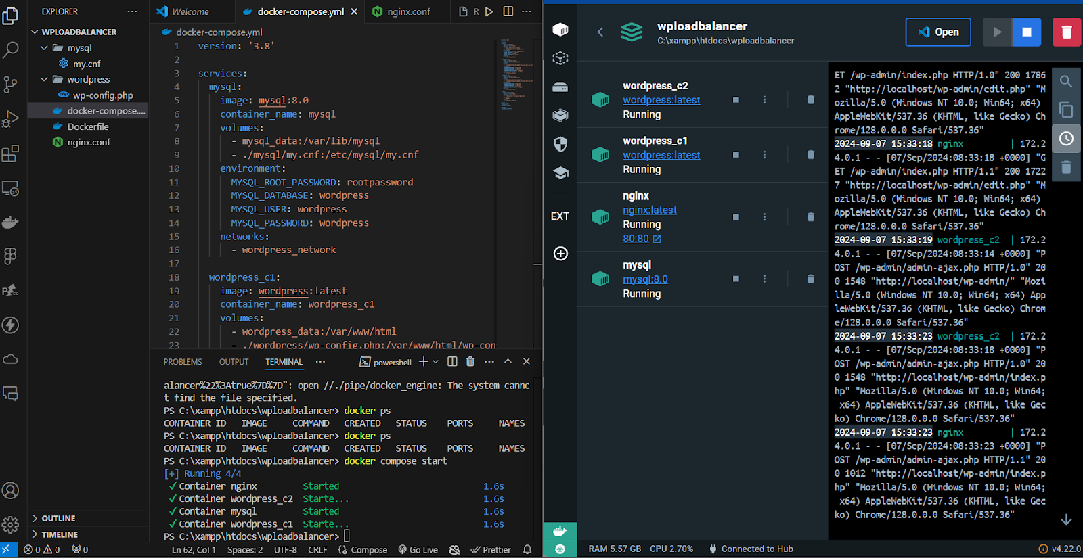
Task: Open the Accounts menu in activity bar
Action: 10,490
